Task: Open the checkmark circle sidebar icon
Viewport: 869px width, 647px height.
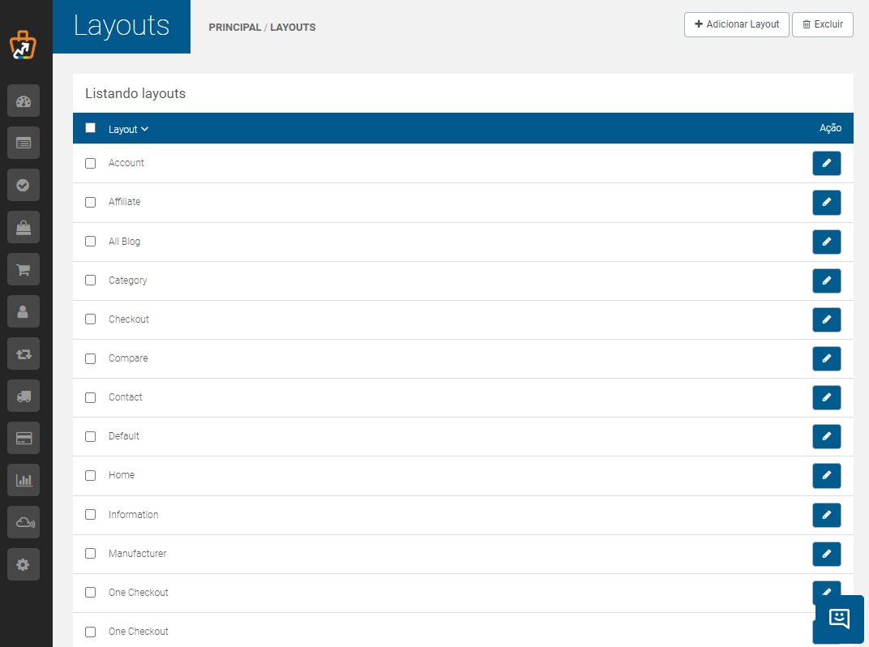Action: [x=24, y=185]
